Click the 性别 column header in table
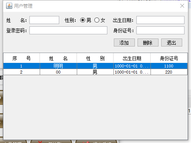191x143 pixels. (95, 58)
